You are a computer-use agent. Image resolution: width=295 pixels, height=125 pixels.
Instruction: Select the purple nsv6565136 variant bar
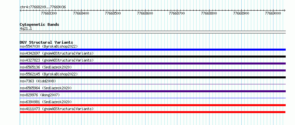coord(152,70)
